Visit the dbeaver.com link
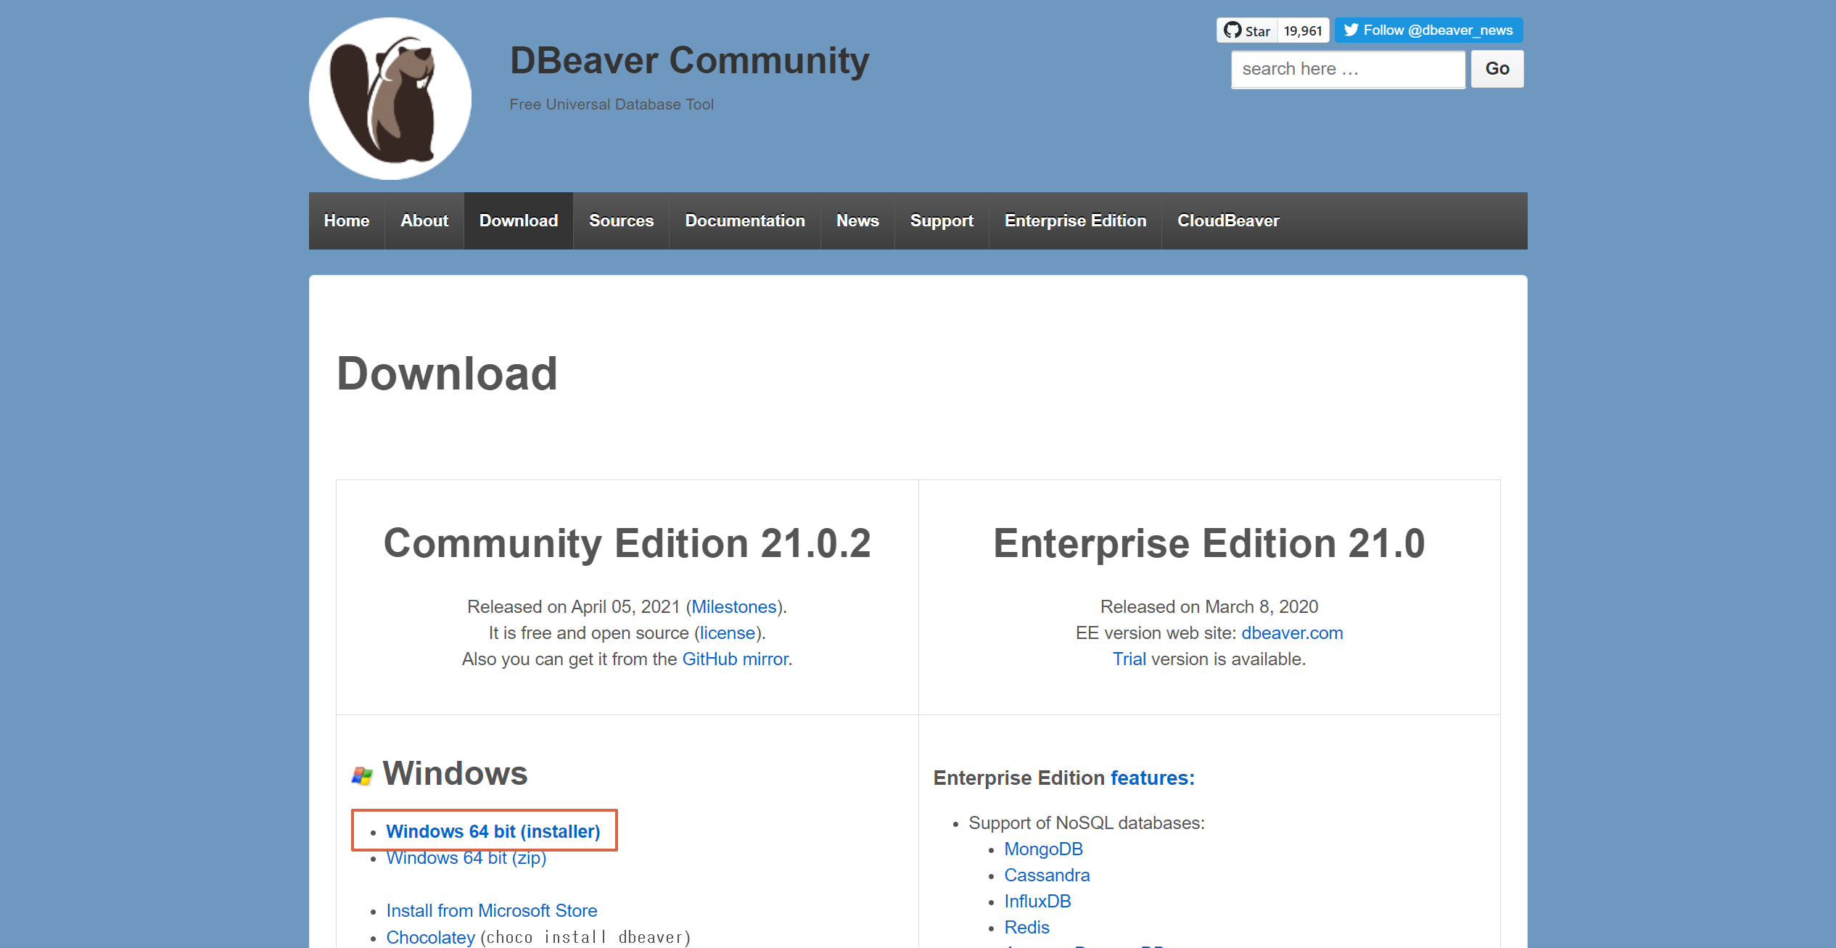The image size is (1836, 948). coord(1291,632)
